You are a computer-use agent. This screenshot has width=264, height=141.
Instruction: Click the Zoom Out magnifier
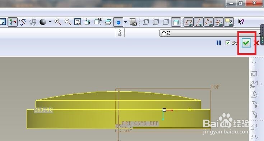68,22
